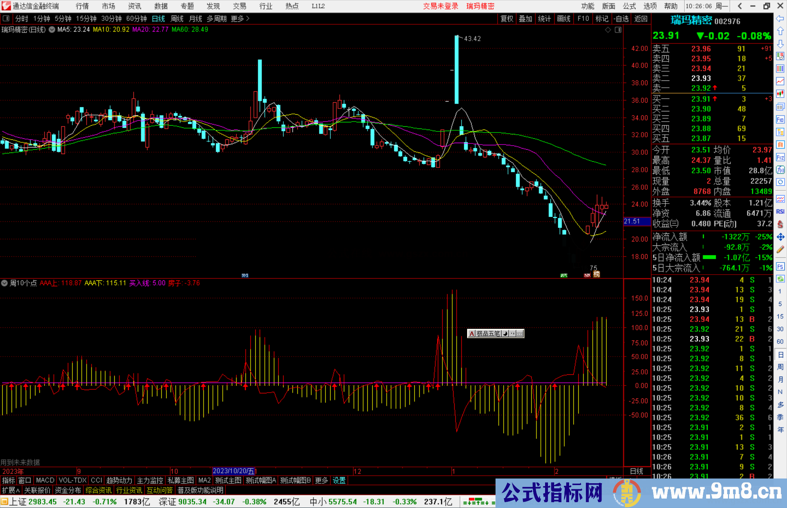Switch to 分时 intraday tab
Screen dimensions: 787x508
coord(22,19)
